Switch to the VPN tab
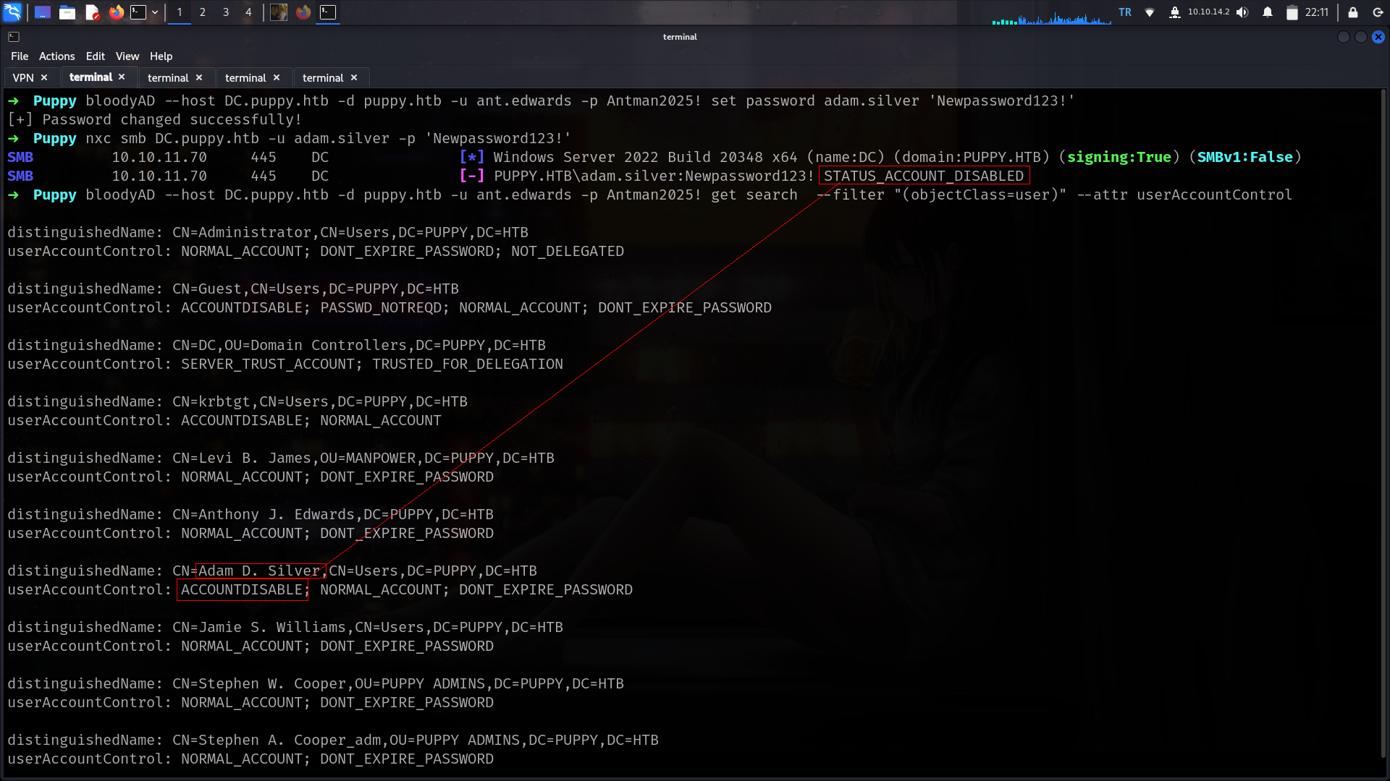The image size is (1390, 781). (23, 77)
